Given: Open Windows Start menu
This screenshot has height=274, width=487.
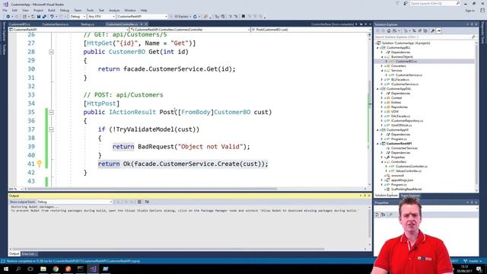Looking at the screenshot, I should pyautogui.click(x=6, y=269).
